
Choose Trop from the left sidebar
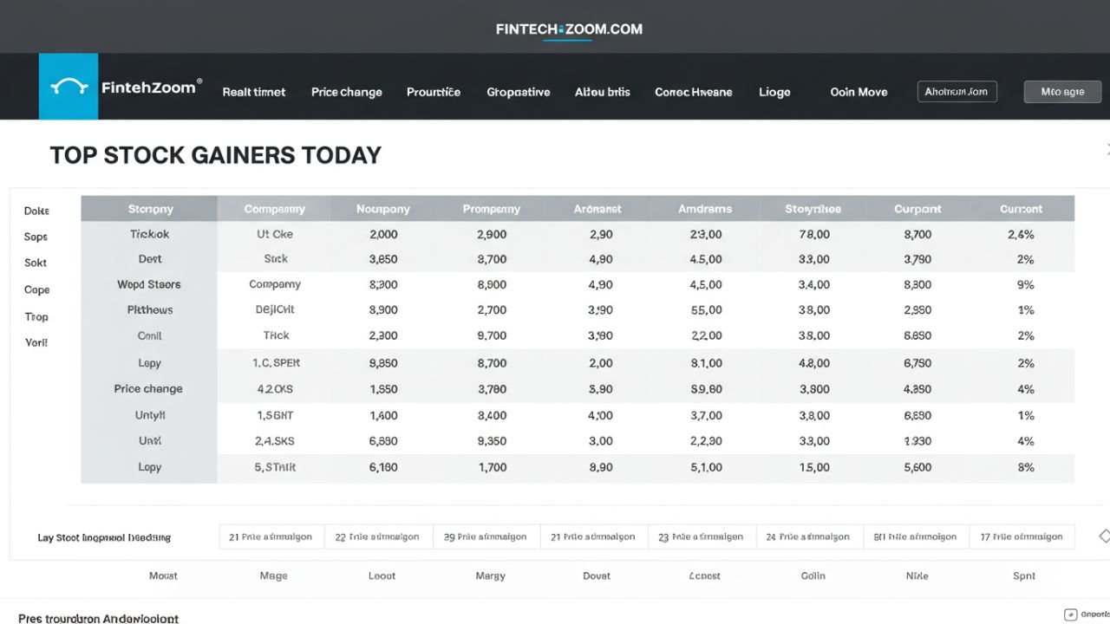pyautogui.click(x=36, y=316)
